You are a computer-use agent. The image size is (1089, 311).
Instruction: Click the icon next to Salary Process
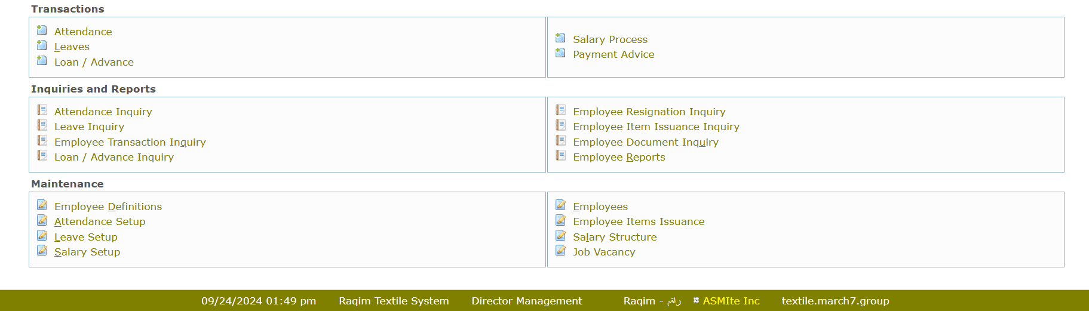click(560, 38)
